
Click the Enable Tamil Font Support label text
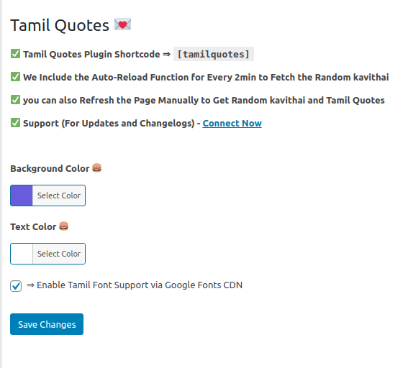135,285
